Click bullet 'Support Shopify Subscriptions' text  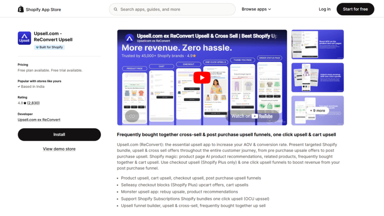pyautogui.click(x=195, y=199)
